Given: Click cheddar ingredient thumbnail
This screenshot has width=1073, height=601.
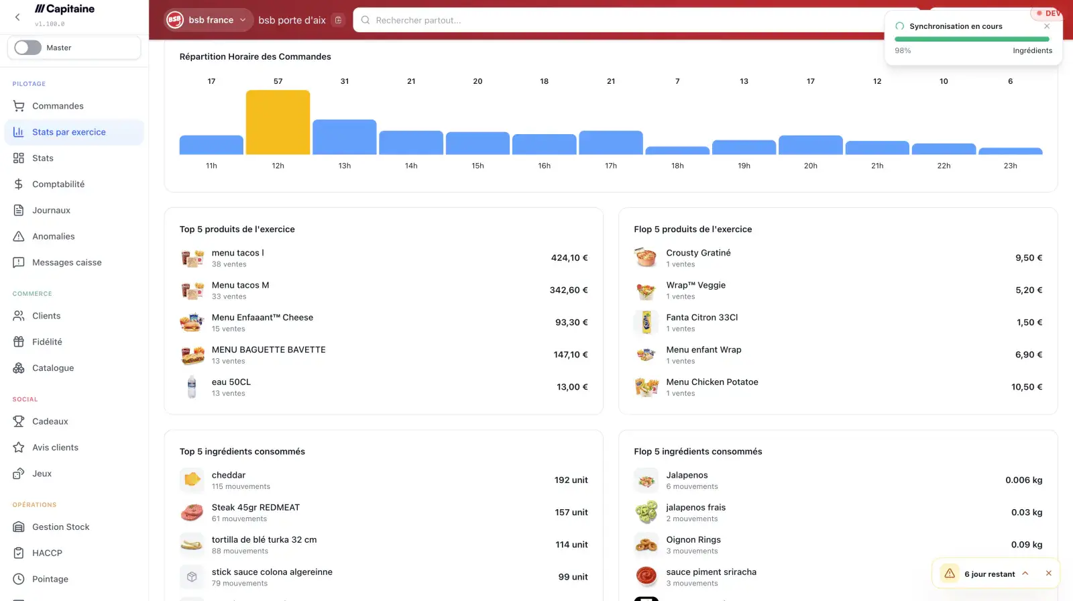Looking at the screenshot, I should (x=192, y=480).
